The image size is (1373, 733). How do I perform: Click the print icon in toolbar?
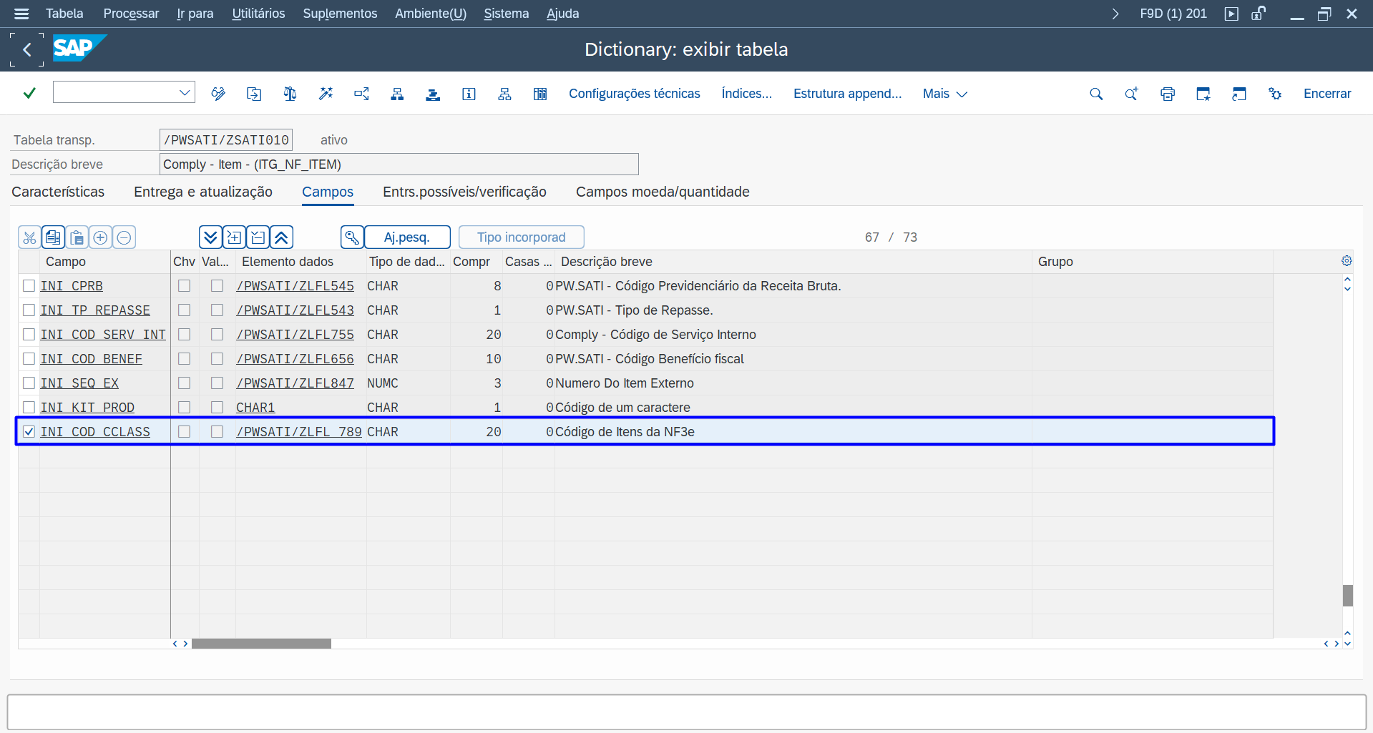1168,94
